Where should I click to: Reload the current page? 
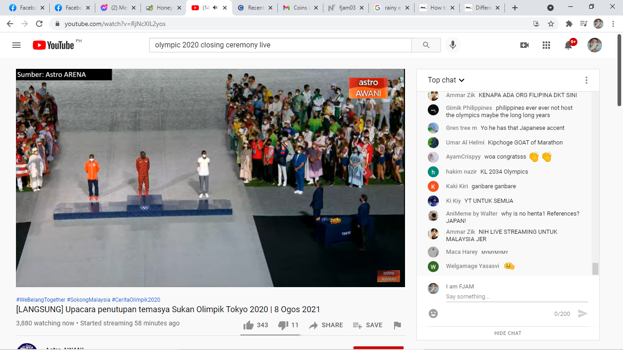coord(39,24)
